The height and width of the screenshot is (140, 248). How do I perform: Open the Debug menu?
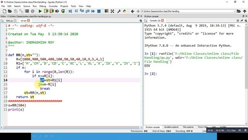pos(43,6)
